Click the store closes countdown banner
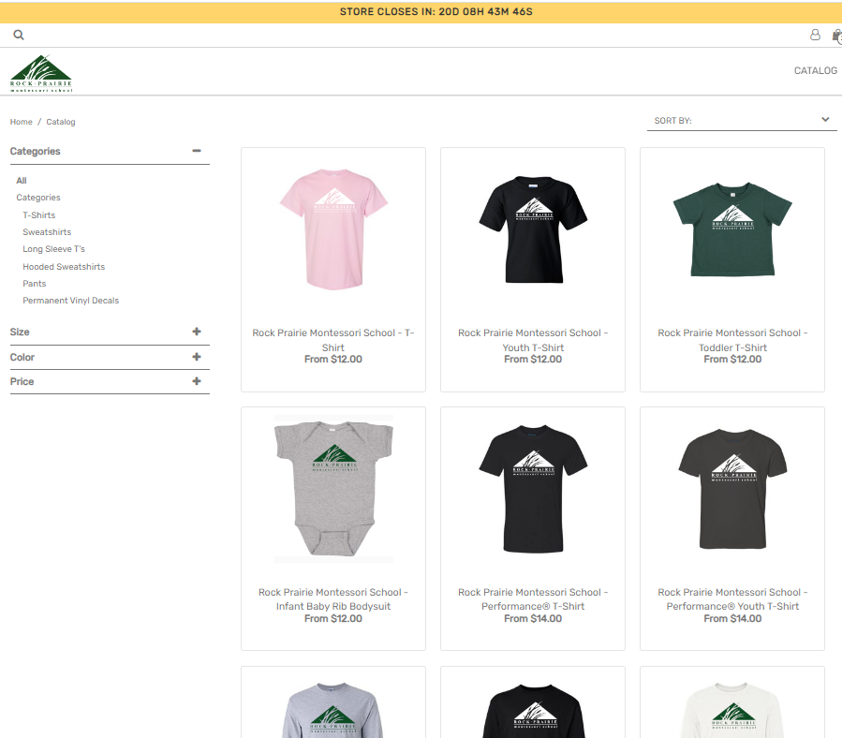842x738 pixels. 421,12
